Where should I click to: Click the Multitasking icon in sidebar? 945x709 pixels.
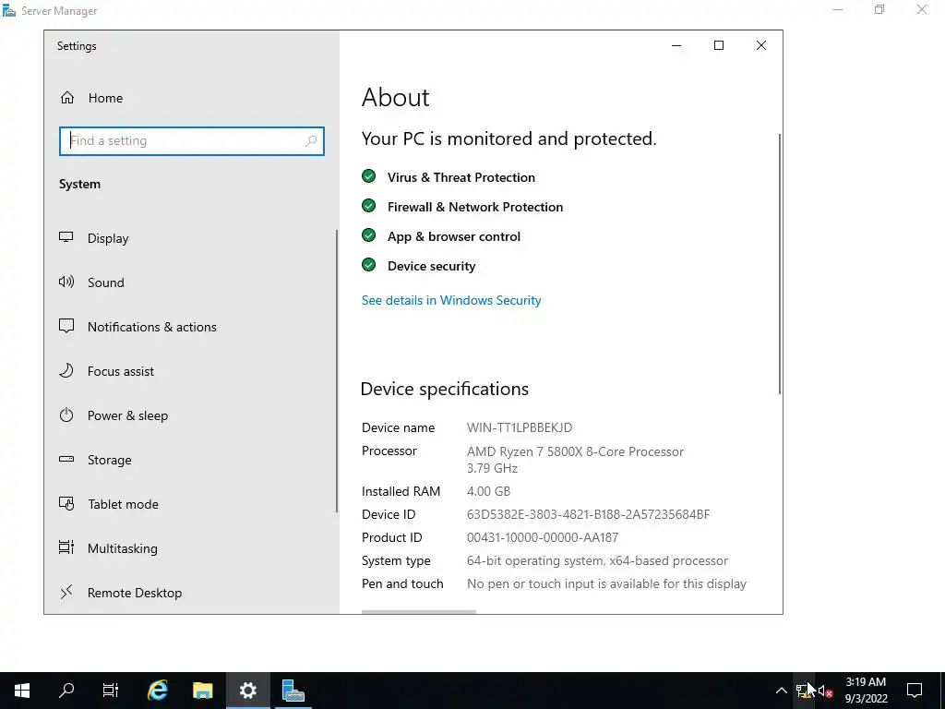(x=66, y=547)
